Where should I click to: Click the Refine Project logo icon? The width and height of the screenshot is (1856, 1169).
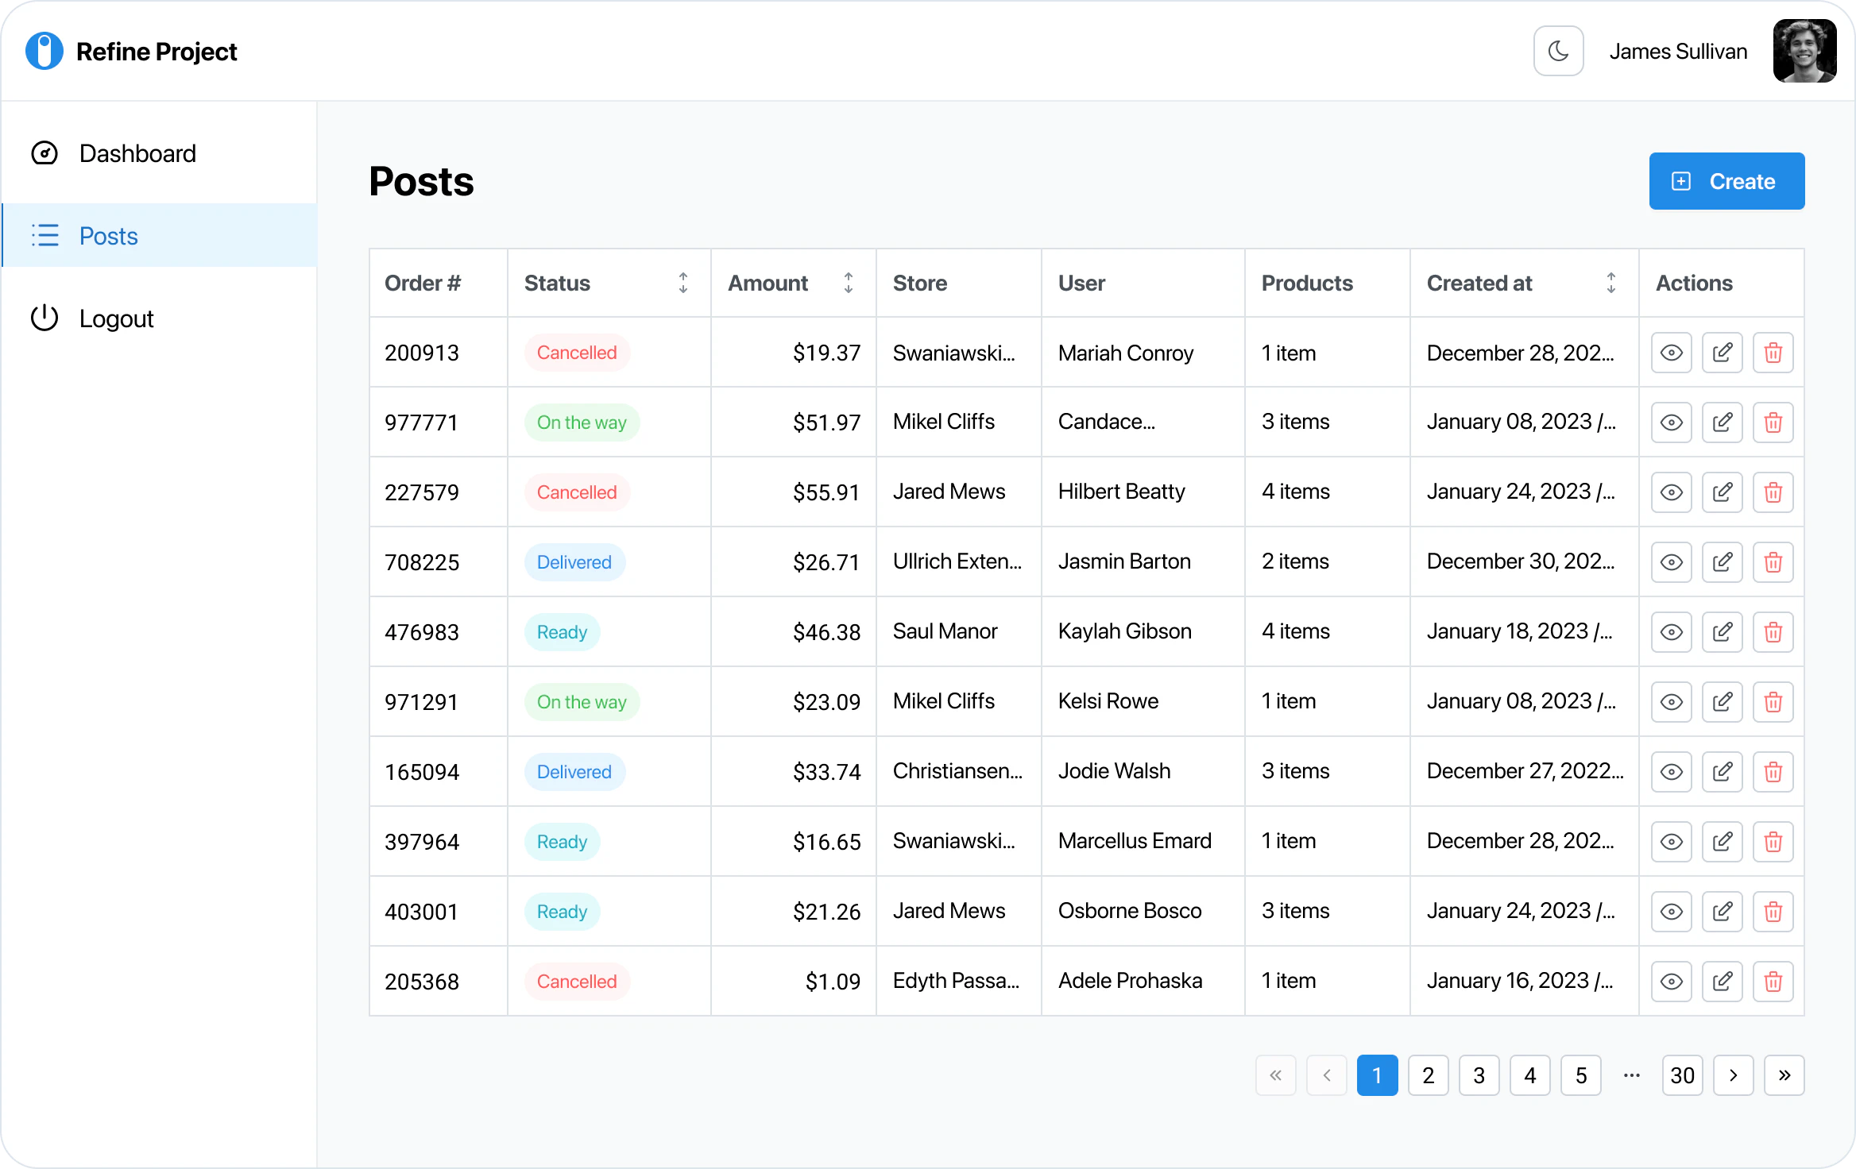pos(44,52)
